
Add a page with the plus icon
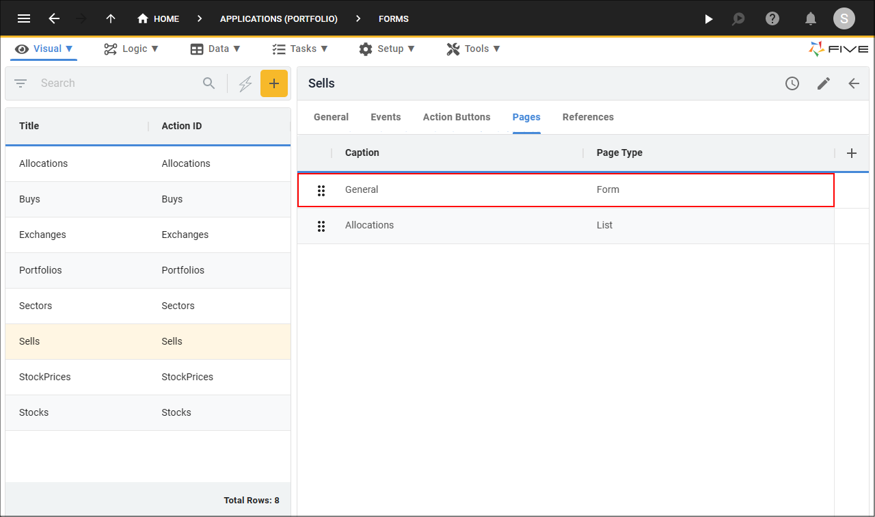[x=852, y=153]
